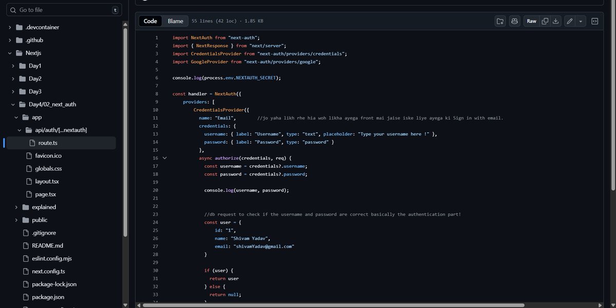Screen dimensions: 616x308
Task: Click the search magnifier in Go to file
Action: [13, 10]
